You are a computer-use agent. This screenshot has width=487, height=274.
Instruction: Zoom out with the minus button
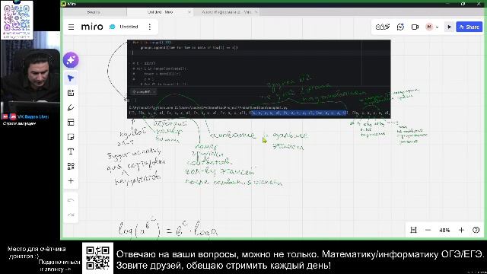(x=428, y=230)
